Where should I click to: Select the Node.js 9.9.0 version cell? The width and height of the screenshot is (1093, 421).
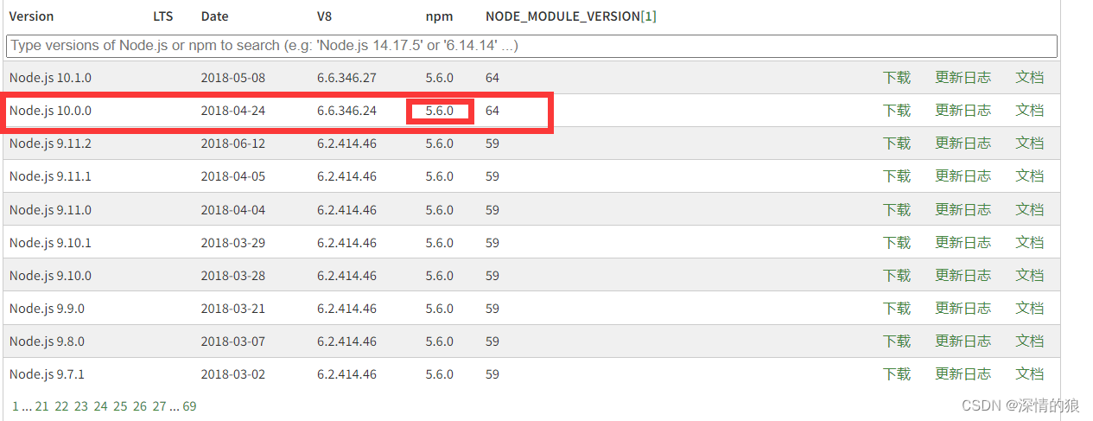[47, 309]
